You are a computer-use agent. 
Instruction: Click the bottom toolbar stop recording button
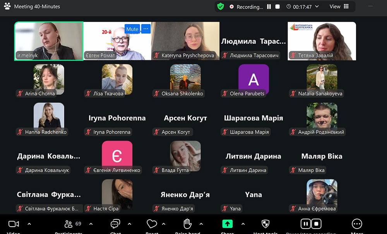pos(316,224)
